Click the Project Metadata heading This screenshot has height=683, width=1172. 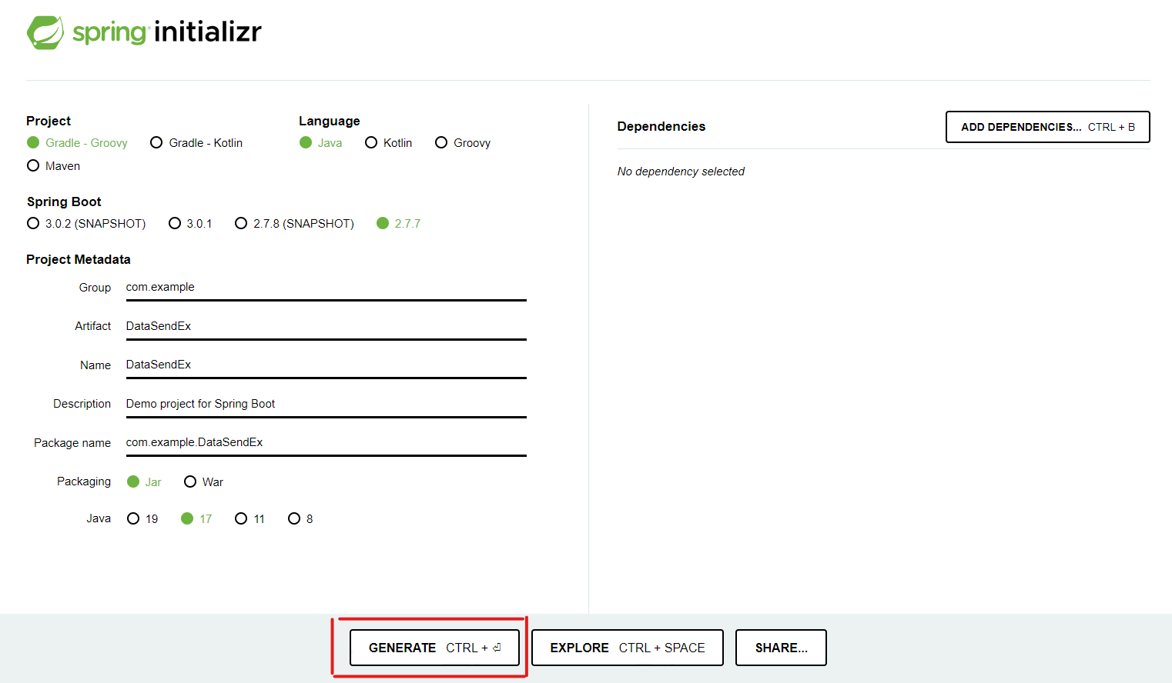[79, 260]
